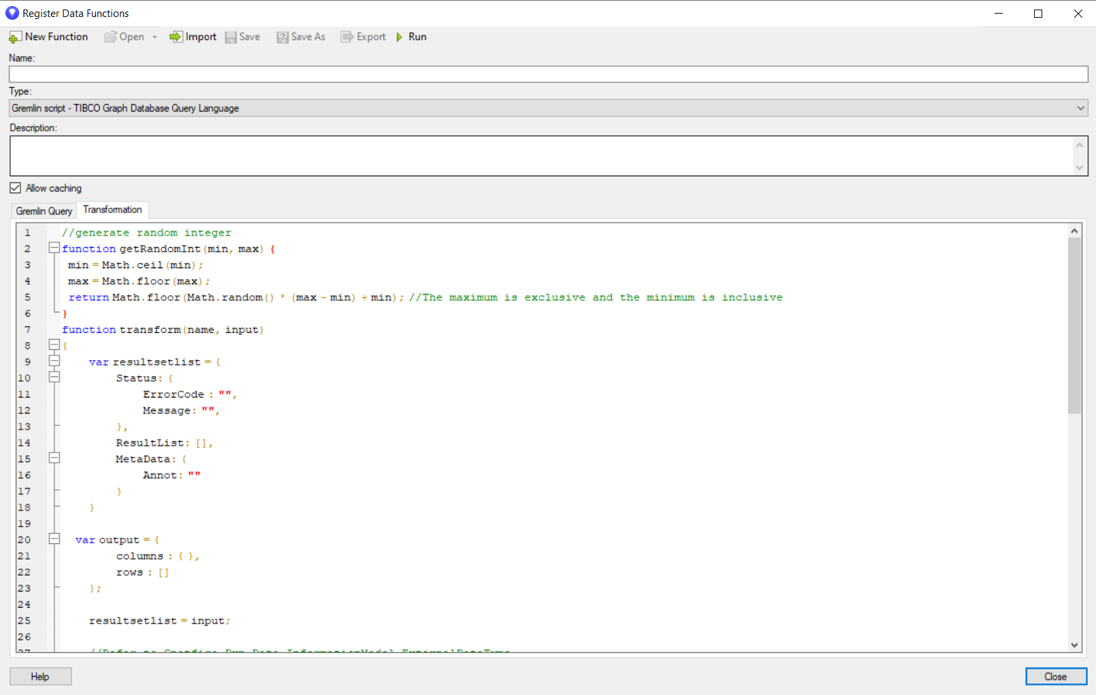Select the Transformation tab
Screen dimensions: 1096x695
coord(112,210)
